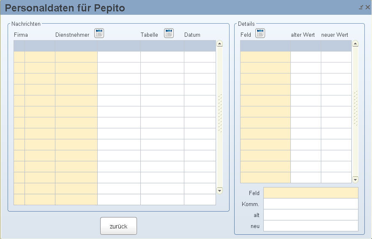Select the first row under the Tabelle column
Viewport: 372px width, 239px height.
(x=162, y=57)
